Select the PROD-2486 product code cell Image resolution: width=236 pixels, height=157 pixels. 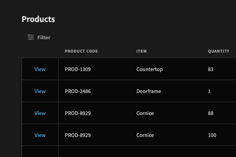(78, 91)
